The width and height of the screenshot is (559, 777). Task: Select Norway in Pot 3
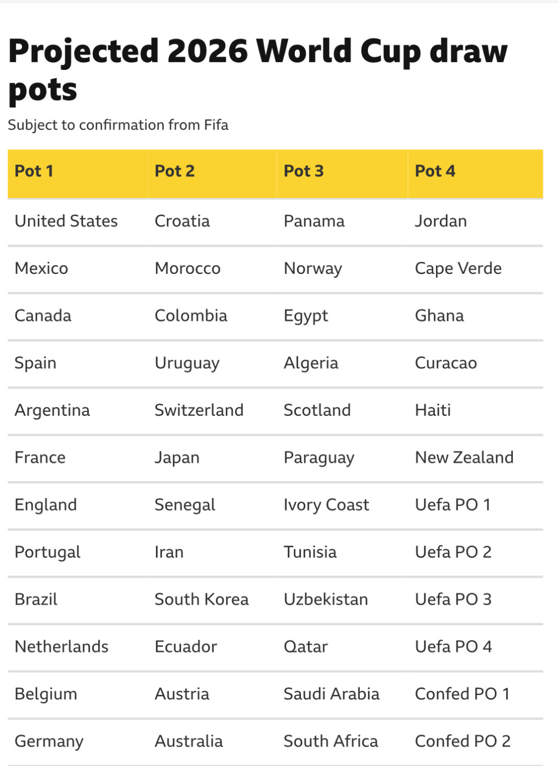click(313, 268)
